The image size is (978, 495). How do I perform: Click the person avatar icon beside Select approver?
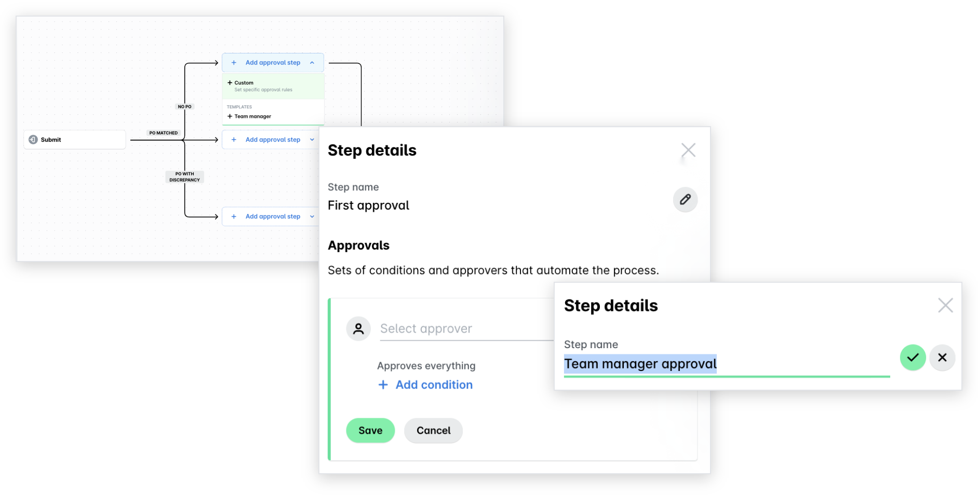[358, 328]
